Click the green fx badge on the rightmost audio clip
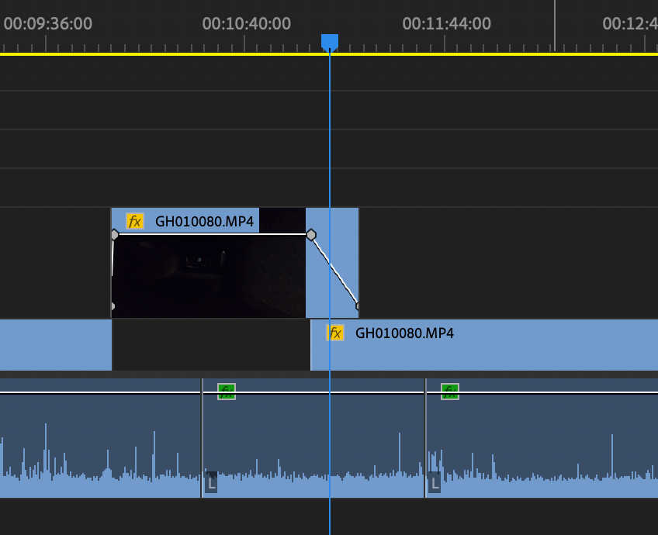658x535 pixels. point(448,392)
